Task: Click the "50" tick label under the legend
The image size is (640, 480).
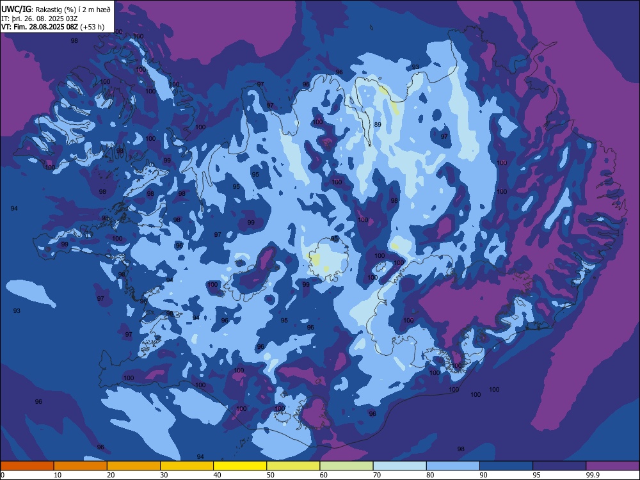Action: 271,475
